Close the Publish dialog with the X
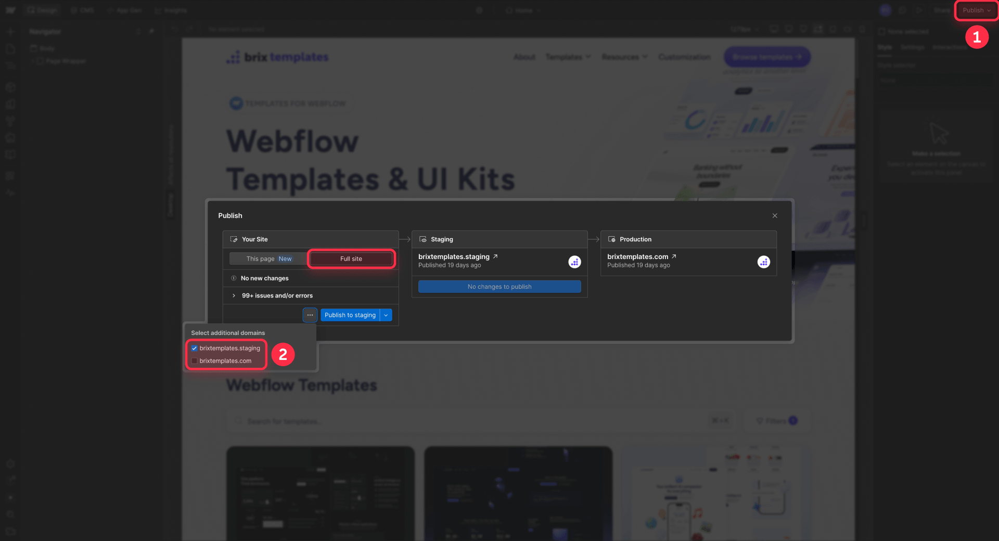This screenshot has width=999, height=541. [x=775, y=215]
